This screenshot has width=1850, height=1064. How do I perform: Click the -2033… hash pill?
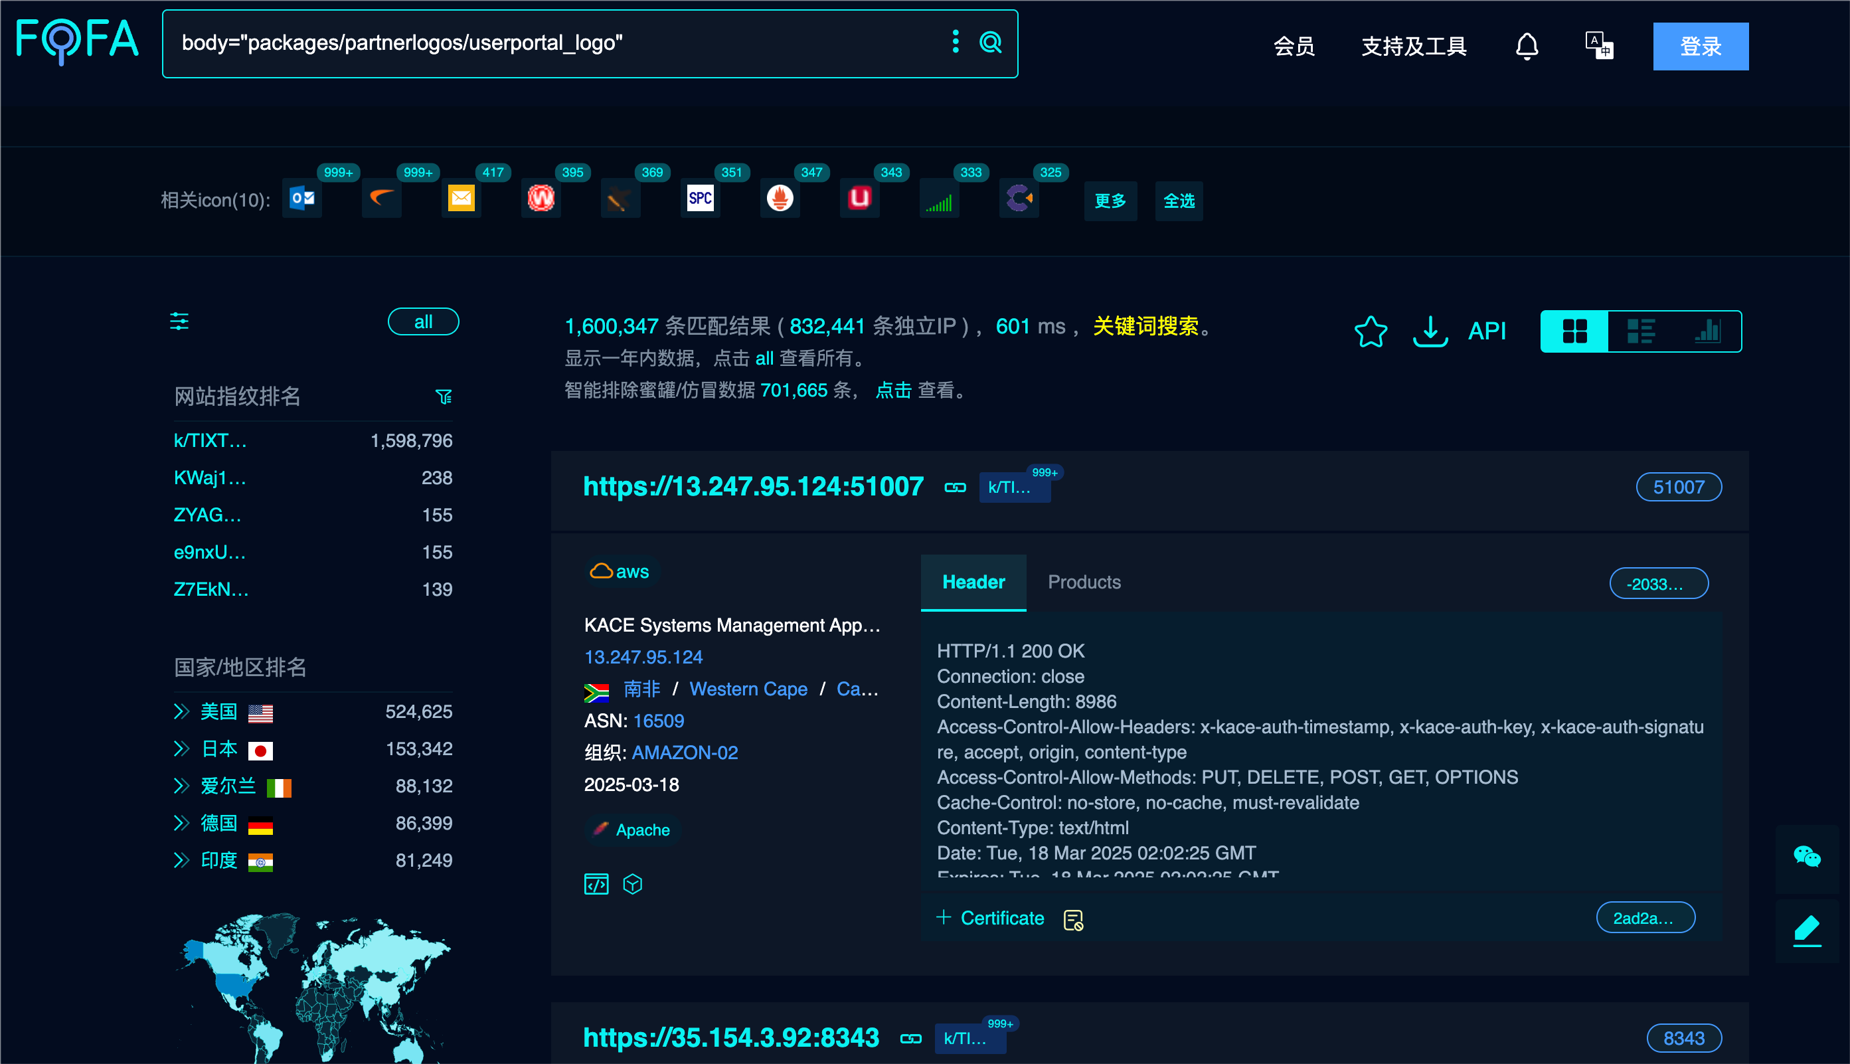(1659, 584)
